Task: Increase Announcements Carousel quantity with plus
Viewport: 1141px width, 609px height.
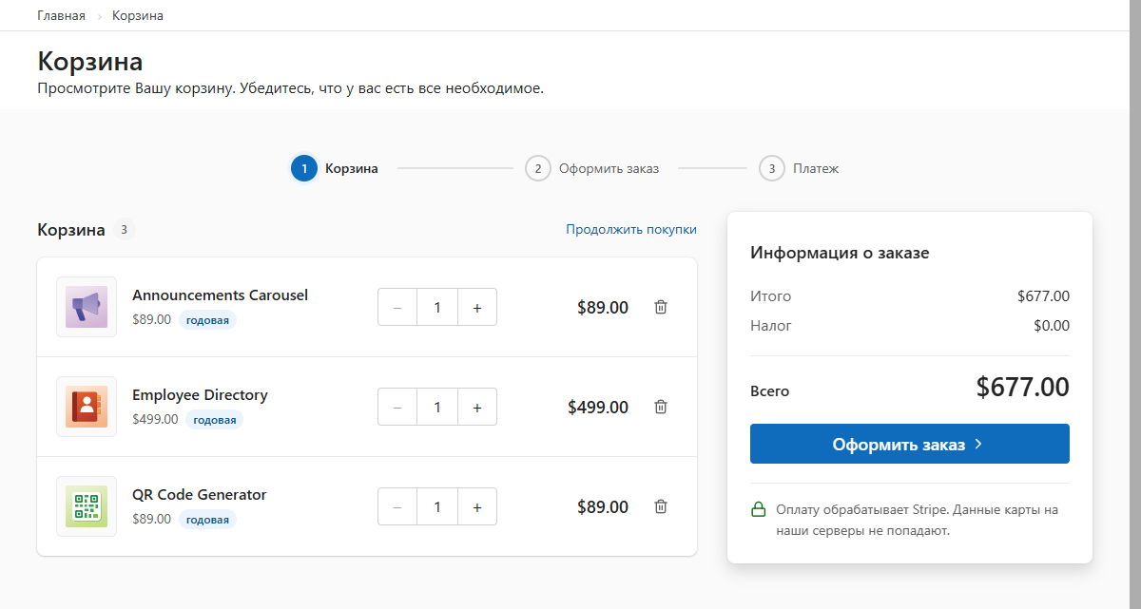Action: point(477,307)
